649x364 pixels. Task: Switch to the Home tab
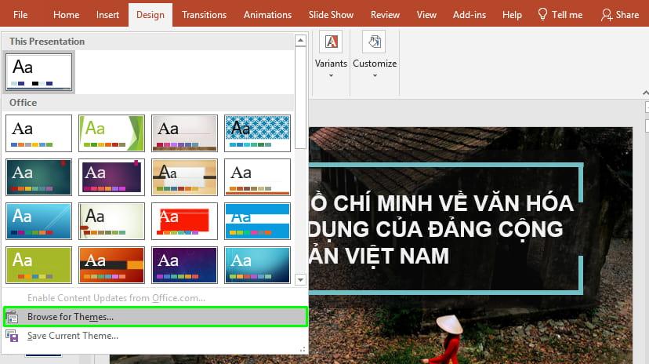(66, 15)
